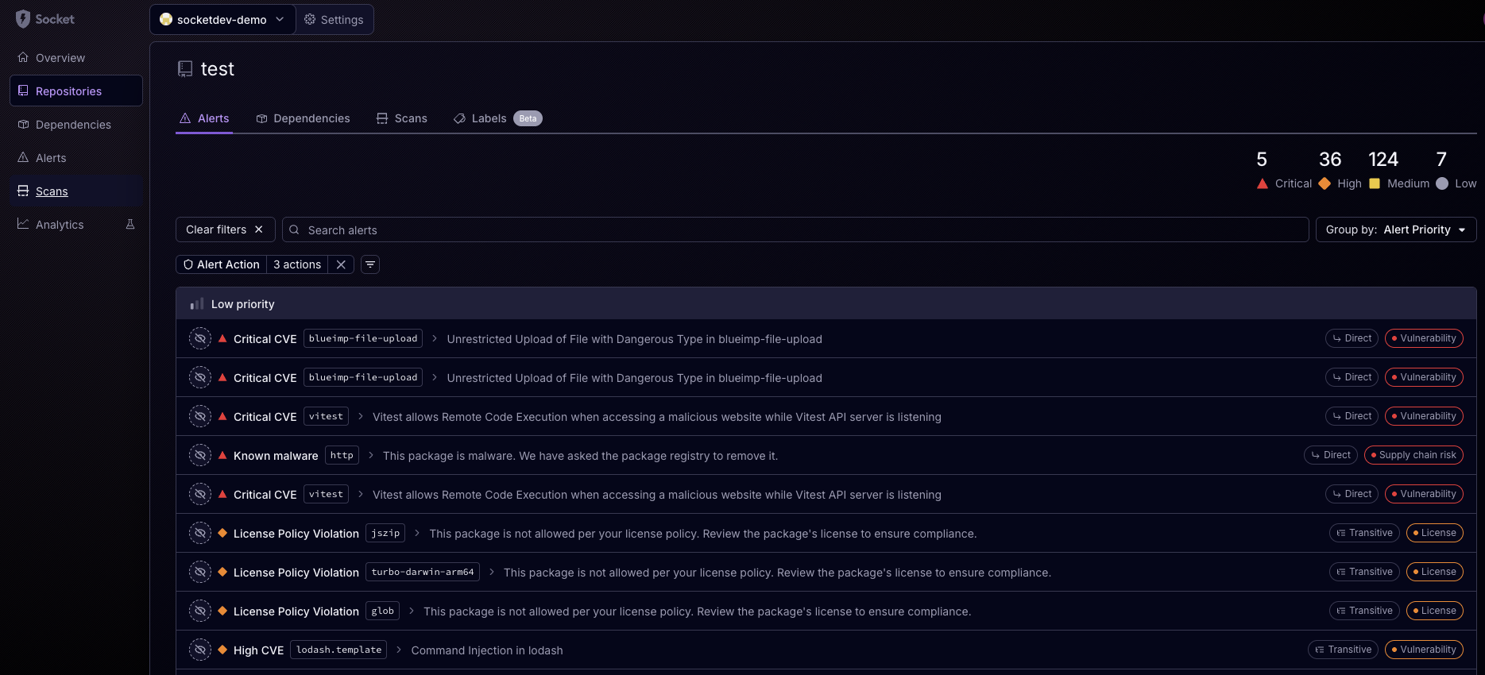Click the Low gray circle count
This screenshot has width=1485, height=675.
(x=1456, y=171)
